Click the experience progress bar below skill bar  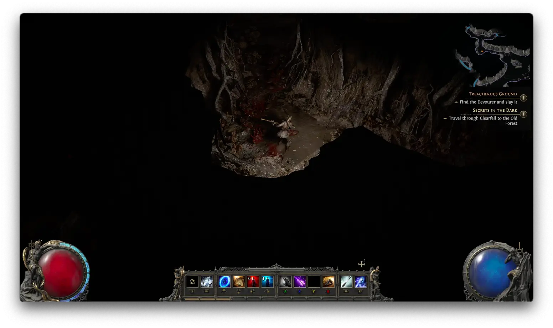pos(276,299)
